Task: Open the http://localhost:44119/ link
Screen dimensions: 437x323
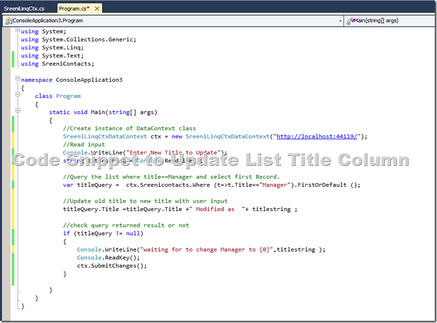Action: [318, 137]
